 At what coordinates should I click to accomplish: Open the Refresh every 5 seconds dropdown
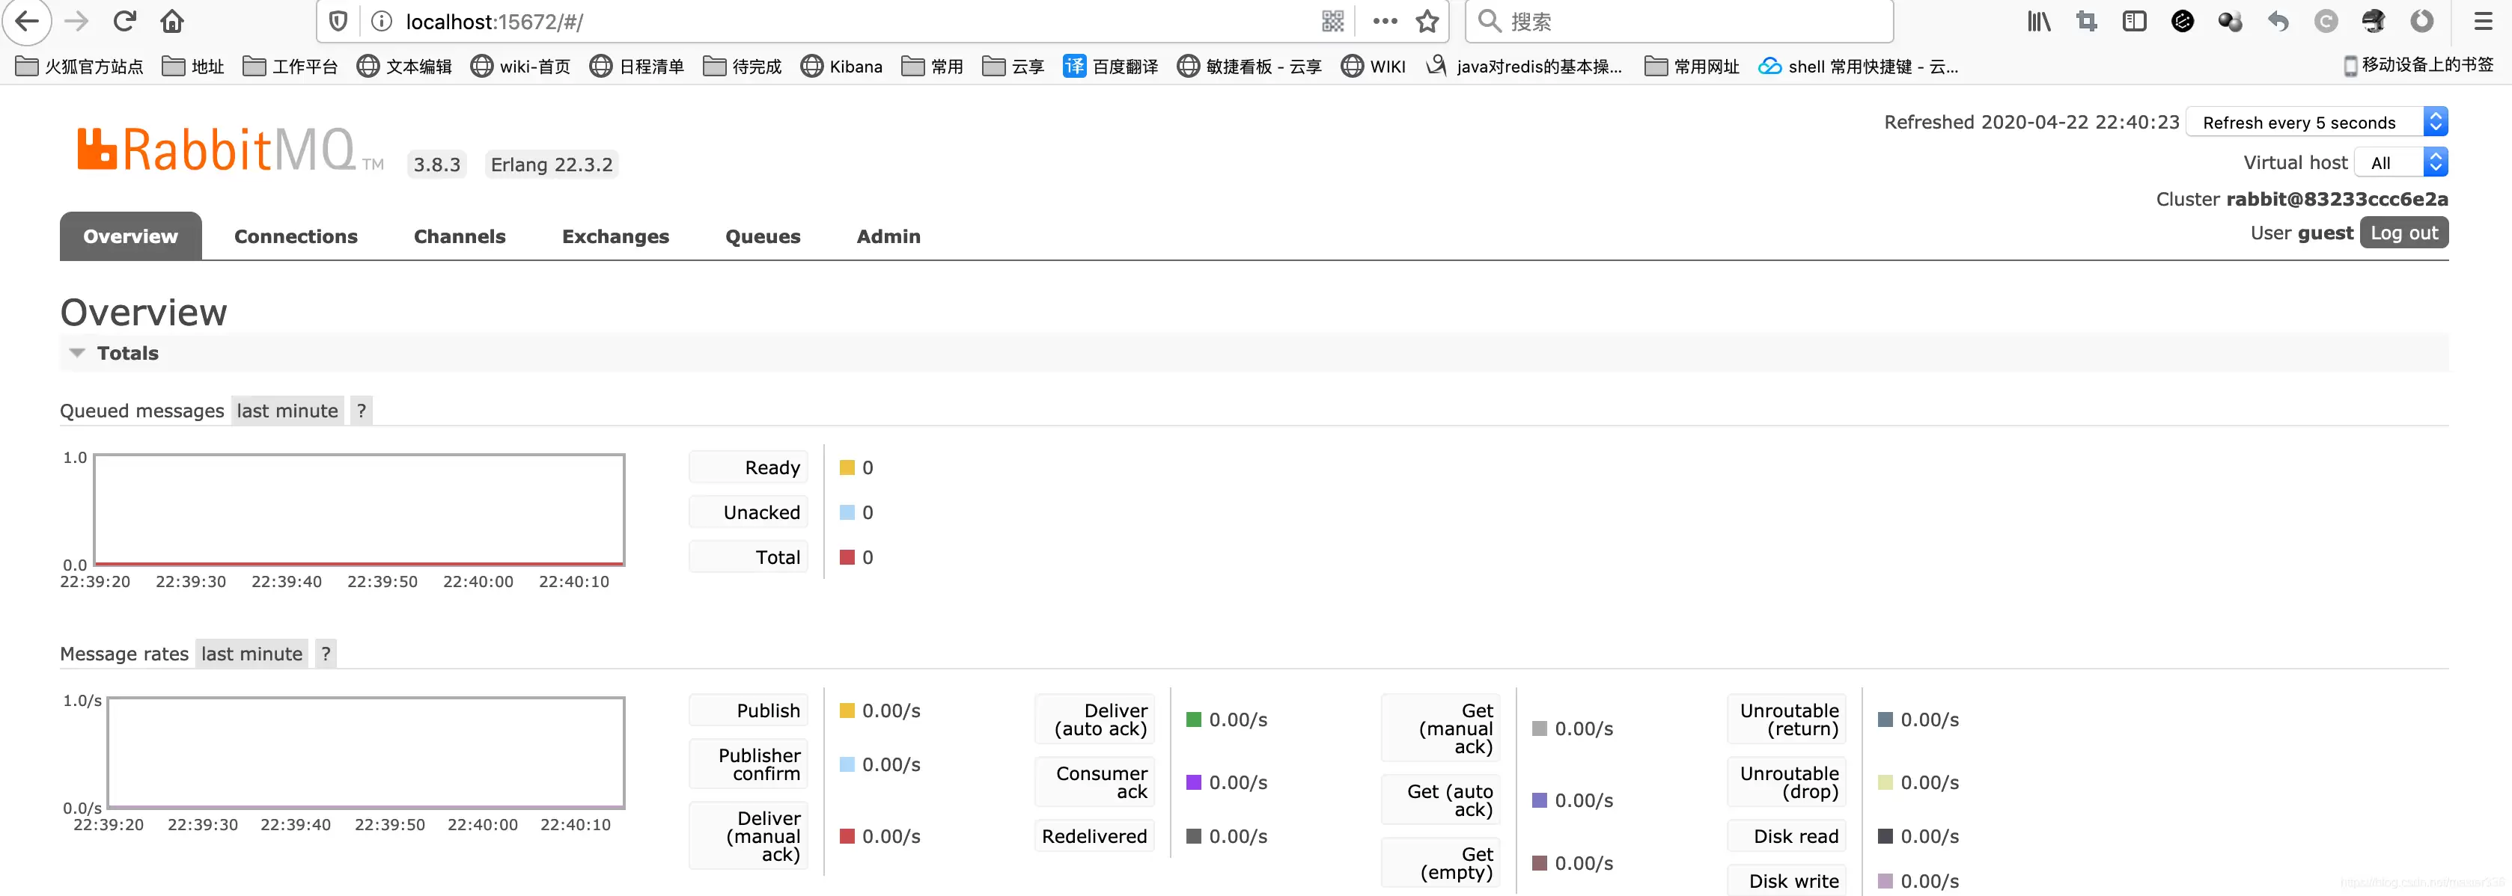[2317, 122]
